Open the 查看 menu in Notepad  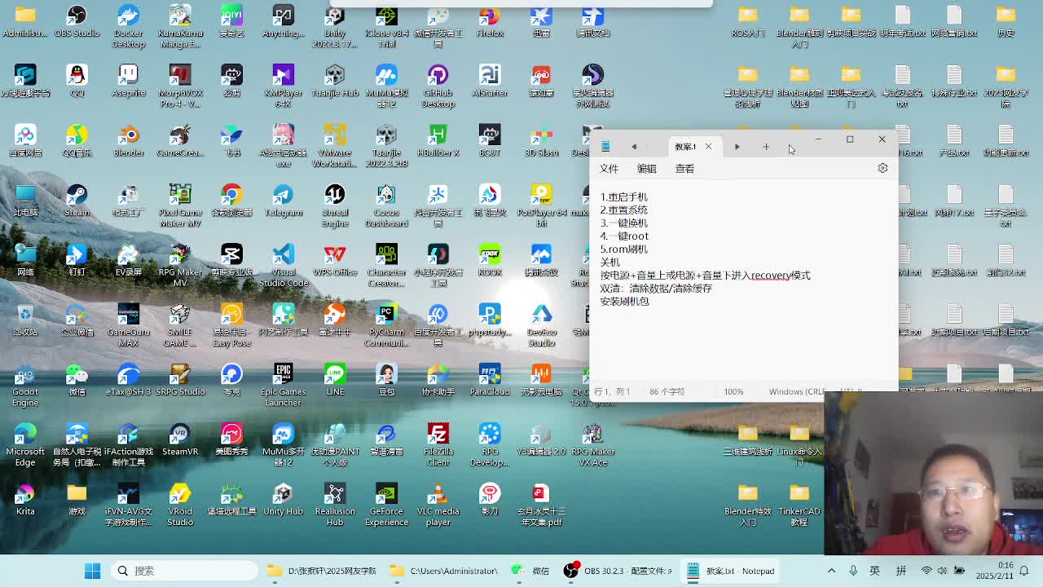point(684,169)
